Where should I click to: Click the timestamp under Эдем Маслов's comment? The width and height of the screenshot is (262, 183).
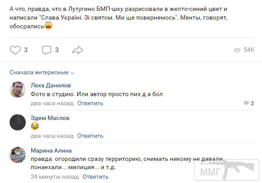pyautogui.click(x=52, y=136)
